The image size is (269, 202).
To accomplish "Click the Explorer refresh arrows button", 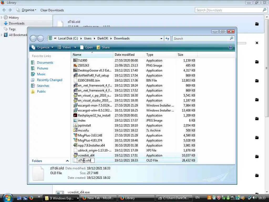I will pyautogui.click(x=167, y=38).
